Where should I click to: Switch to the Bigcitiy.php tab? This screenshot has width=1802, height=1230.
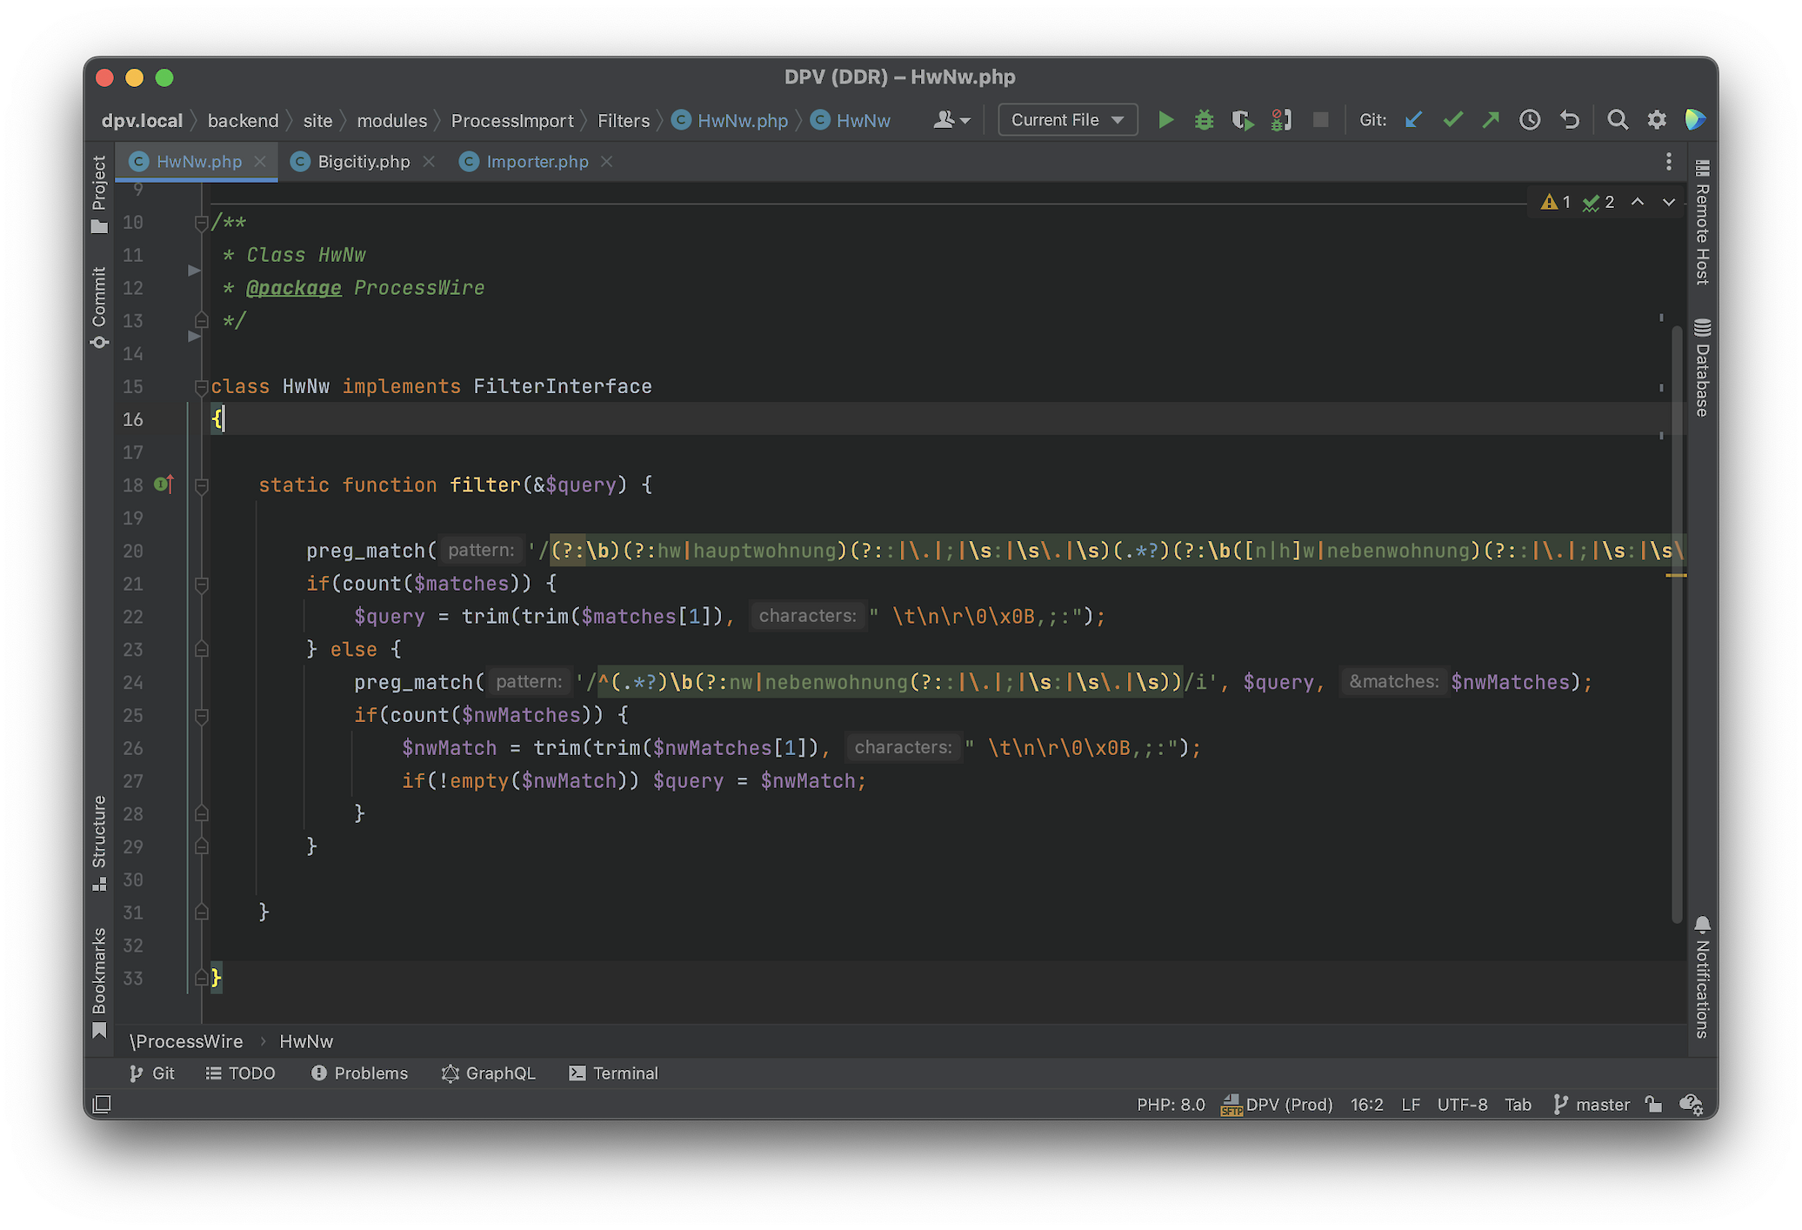364,162
